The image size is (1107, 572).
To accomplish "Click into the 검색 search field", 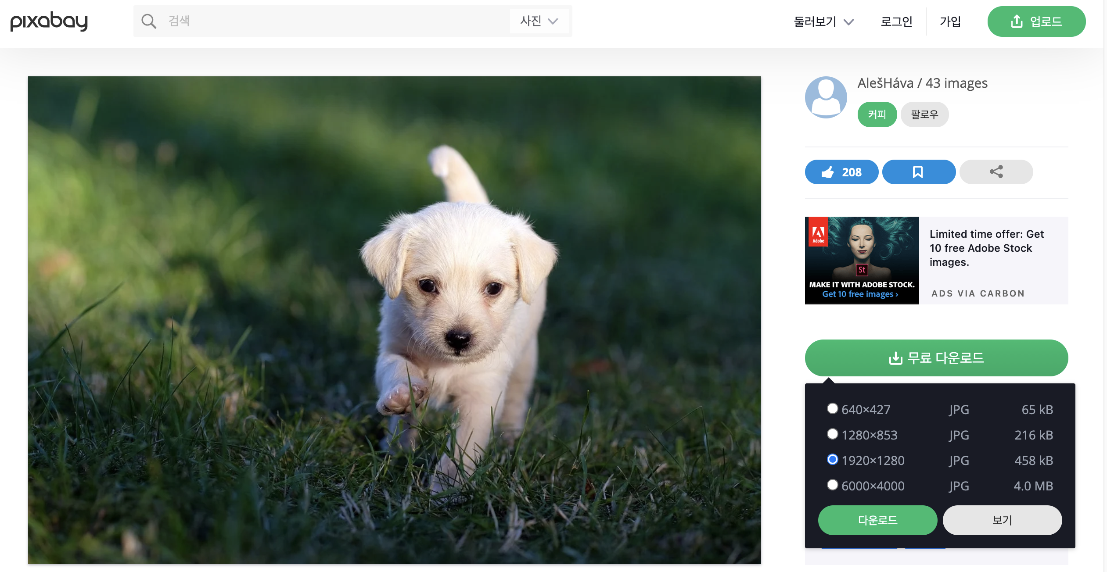I will coord(334,21).
